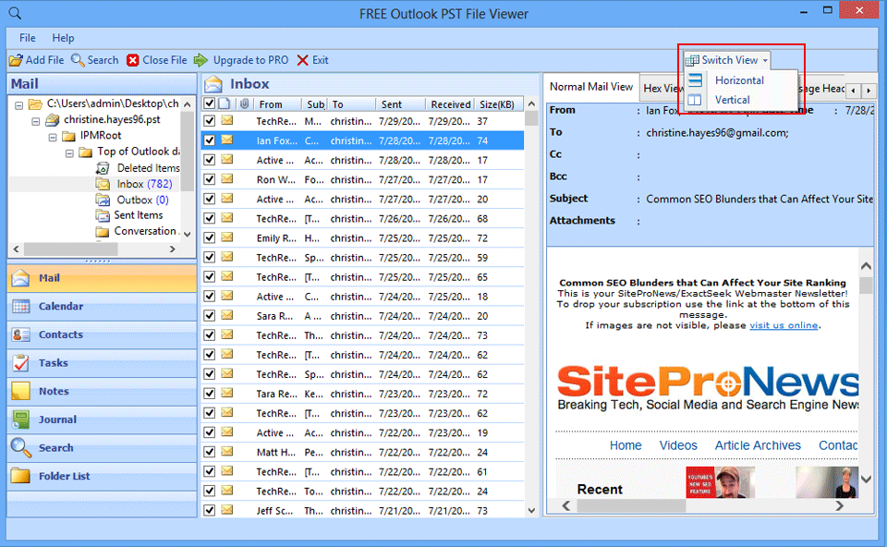Select the Deleted Items folder icon
The width and height of the screenshot is (887, 547).
point(103,168)
